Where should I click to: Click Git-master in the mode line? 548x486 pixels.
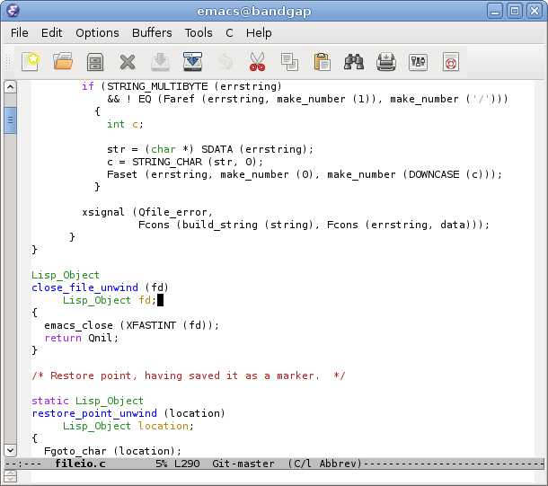click(243, 464)
